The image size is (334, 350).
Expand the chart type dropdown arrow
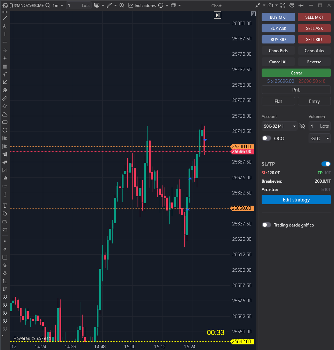103,5
